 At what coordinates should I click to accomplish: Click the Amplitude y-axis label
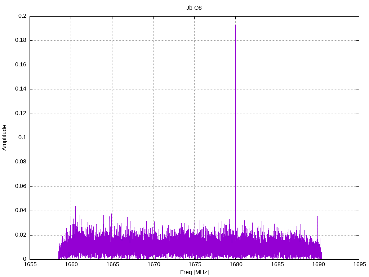pos(4,137)
